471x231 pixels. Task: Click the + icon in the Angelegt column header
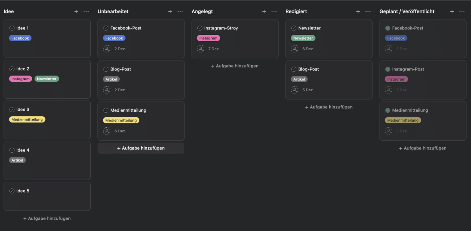[x=264, y=11]
